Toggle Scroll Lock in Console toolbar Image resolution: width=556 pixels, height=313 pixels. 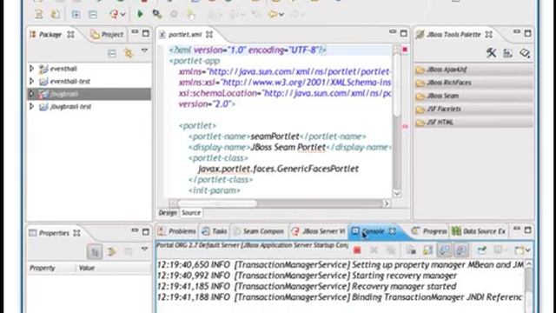click(x=427, y=250)
